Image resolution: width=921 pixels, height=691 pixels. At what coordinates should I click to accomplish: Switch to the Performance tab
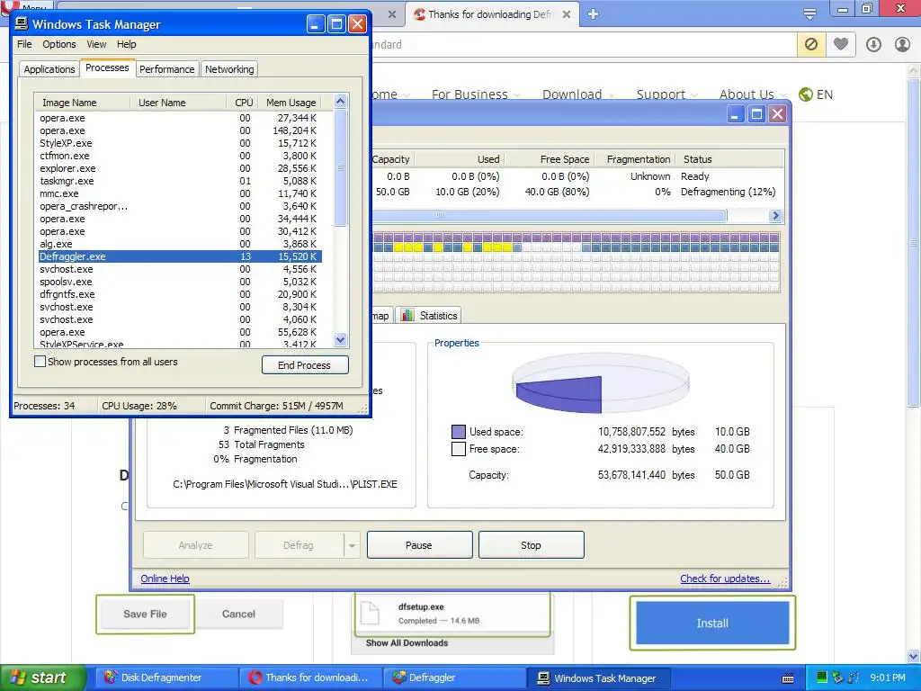coord(166,69)
